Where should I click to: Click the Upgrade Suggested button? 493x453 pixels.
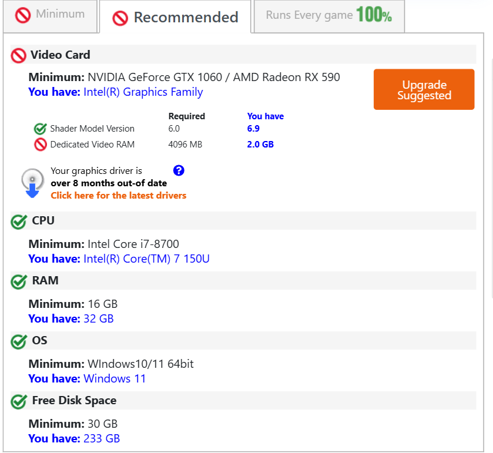(424, 89)
